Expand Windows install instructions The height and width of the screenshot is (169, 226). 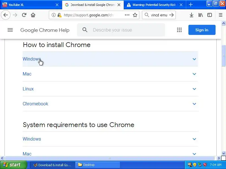[x=110, y=59]
